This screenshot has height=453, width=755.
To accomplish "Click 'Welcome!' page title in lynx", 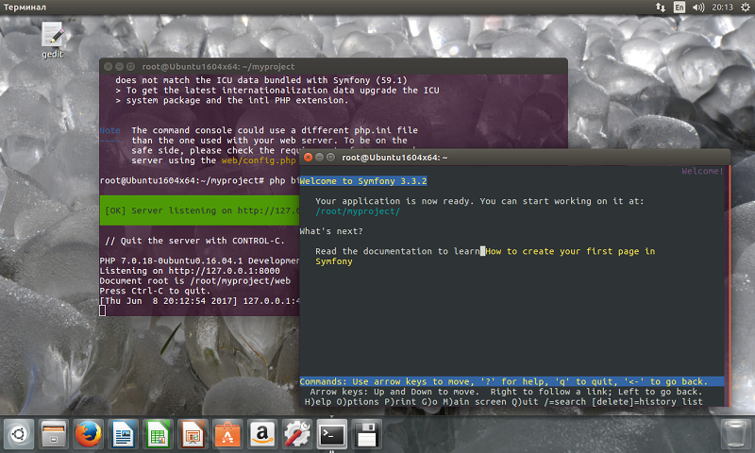I will 702,171.
